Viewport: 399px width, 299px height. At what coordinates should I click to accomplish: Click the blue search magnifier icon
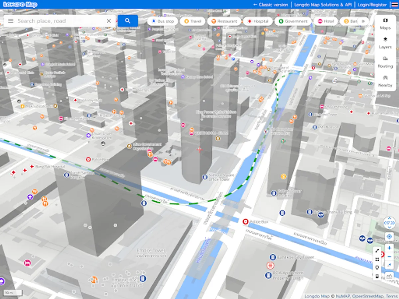pos(128,21)
